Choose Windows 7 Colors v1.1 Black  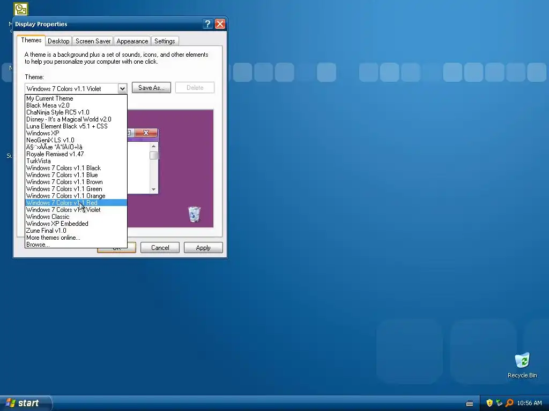pos(76,168)
